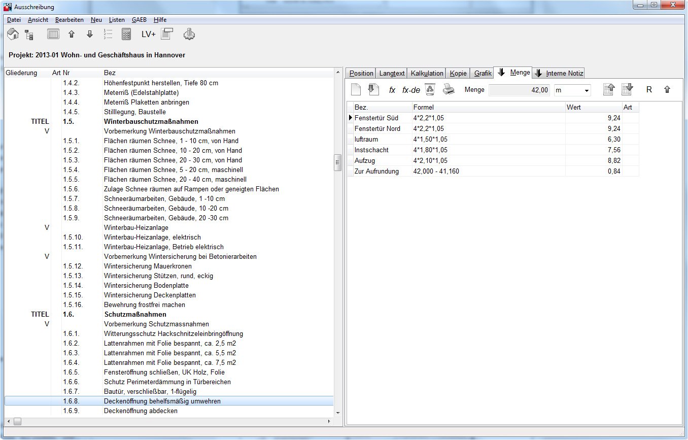Open the calculator icon in main toolbar

pyautogui.click(x=126, y=35)
